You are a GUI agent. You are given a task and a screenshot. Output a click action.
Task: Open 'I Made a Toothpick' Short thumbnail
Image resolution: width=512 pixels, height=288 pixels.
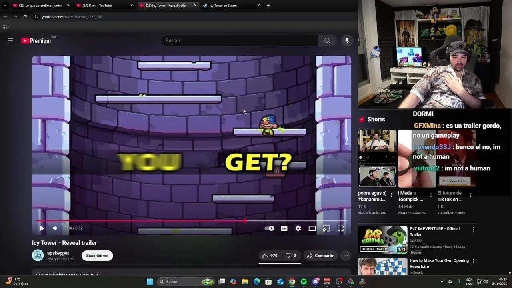coord(417,158)
